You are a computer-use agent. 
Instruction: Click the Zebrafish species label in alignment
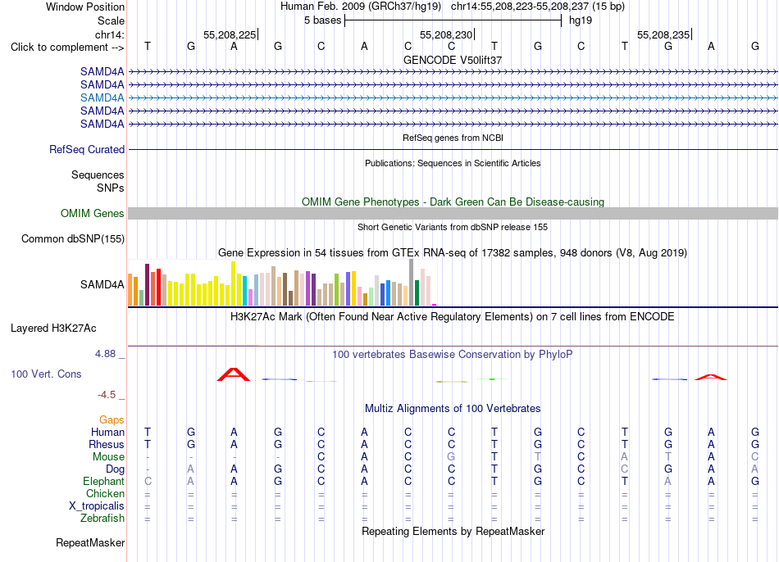tap(102, 519)
